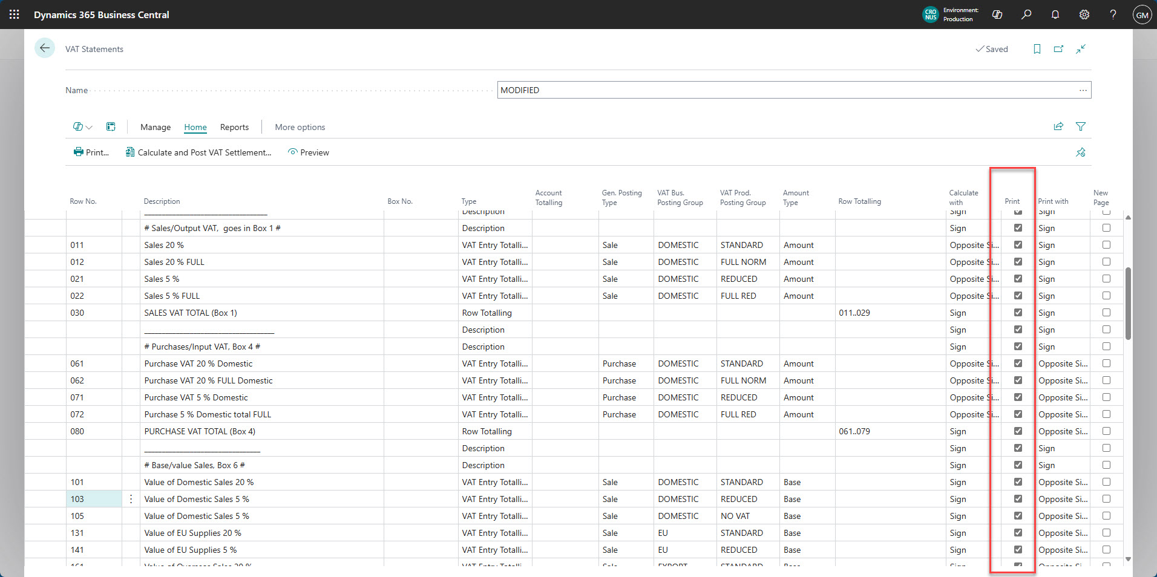
Task: Open the Name lookup ellipsis button
Action: coord(1083,90)
